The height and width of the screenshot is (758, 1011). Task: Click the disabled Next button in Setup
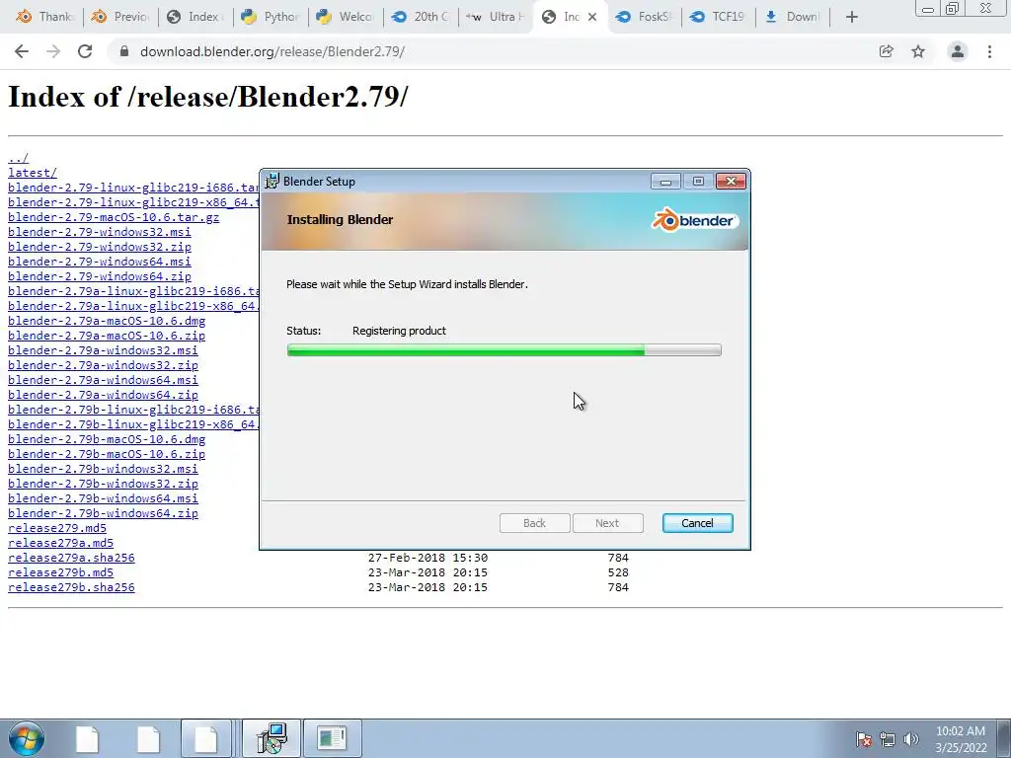[607, 523]
